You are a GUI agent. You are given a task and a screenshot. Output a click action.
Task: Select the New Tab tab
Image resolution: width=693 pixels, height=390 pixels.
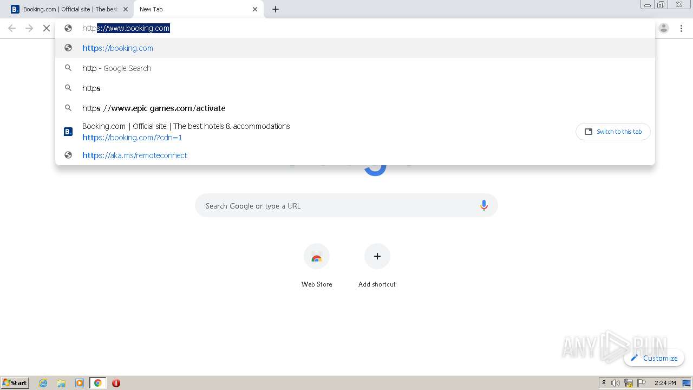tap(199, 9)
